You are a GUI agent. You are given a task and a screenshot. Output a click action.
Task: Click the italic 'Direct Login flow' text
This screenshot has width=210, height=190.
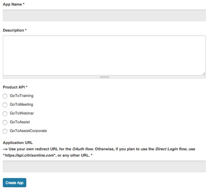[x=171, y=149]
